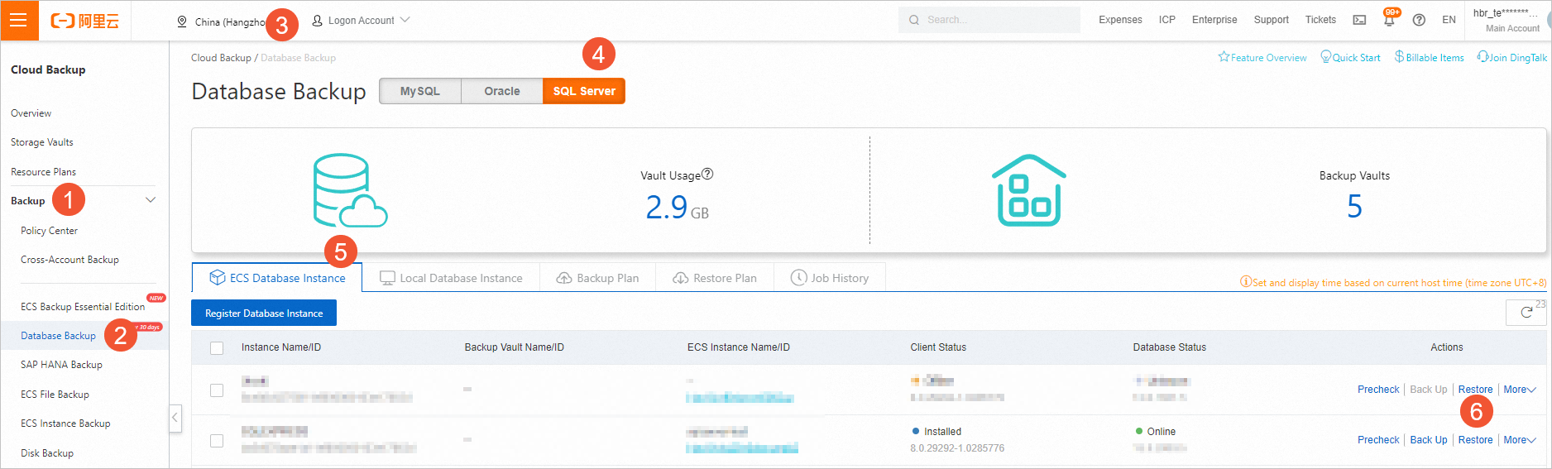Check the first database instance row
The image size is (1552, 469).
pos(217,390)
